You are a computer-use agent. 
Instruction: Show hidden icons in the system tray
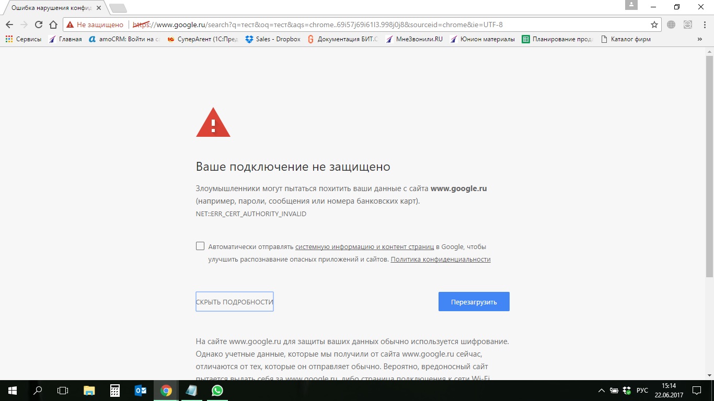602,391
